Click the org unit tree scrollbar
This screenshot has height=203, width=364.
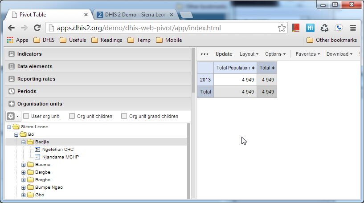[189, 161]
